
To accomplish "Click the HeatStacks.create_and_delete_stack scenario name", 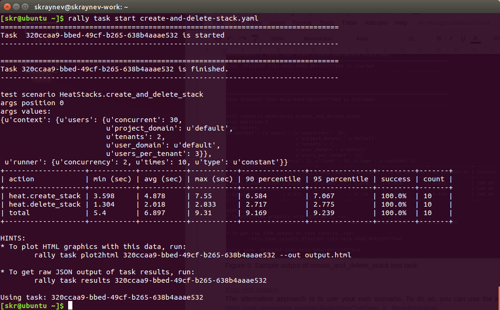I will (131, 94).
